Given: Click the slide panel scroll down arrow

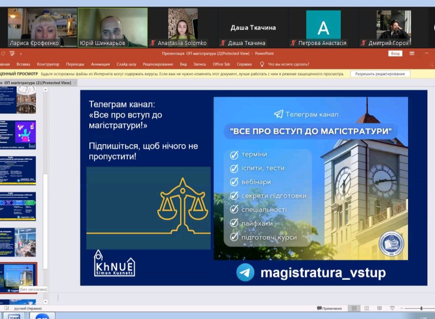Looking at the screenshot, I should pyautogui.click(x=46, y=302).
